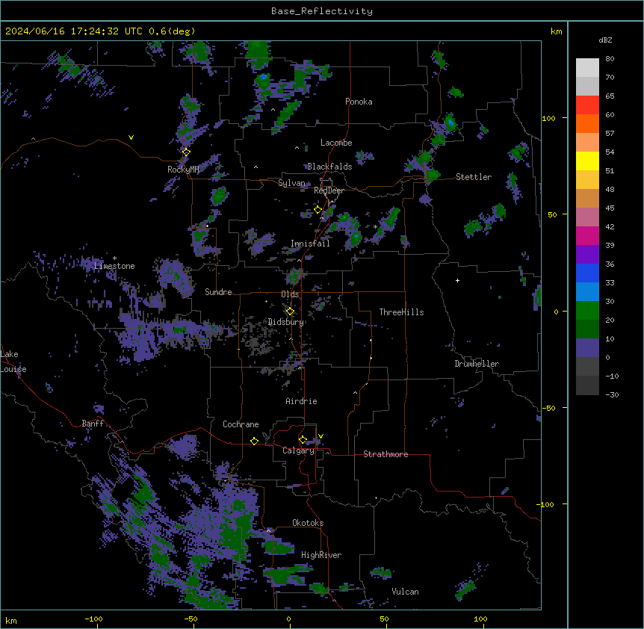Click the Okotoks label

tap(308, 523)
